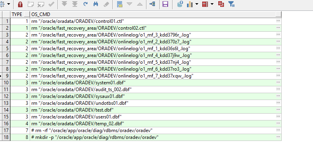Viewport: 313px width, 159px height.
Task: Click the fetch last page icon
Action: pyautogui.click(x=75, y=4)
